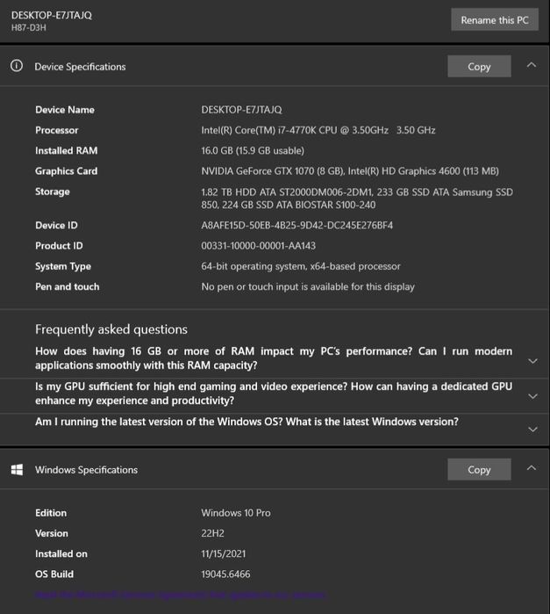550x614 pixels.
Task: Click the installed RAM value 16.0 GB
Action: [253, 150]
